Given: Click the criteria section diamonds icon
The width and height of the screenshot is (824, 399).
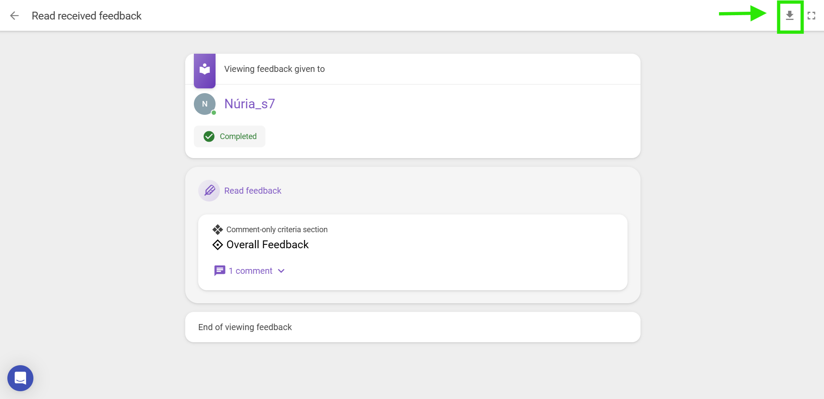Looking at the screenshot, I should pos(218,230).
